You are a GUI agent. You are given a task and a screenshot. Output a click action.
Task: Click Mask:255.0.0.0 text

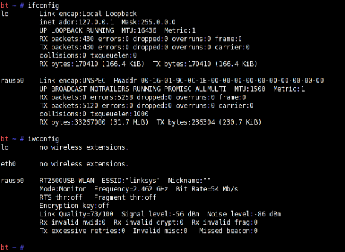[x=149, y=22]
